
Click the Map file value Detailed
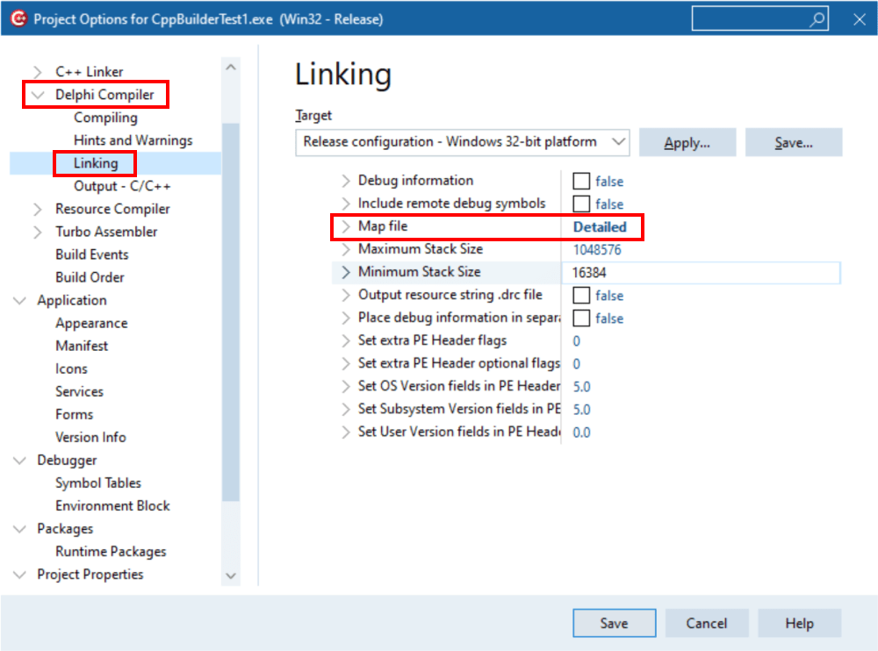tap(600, 226)
